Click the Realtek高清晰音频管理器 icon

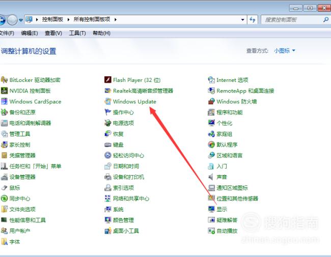(107, 91)
